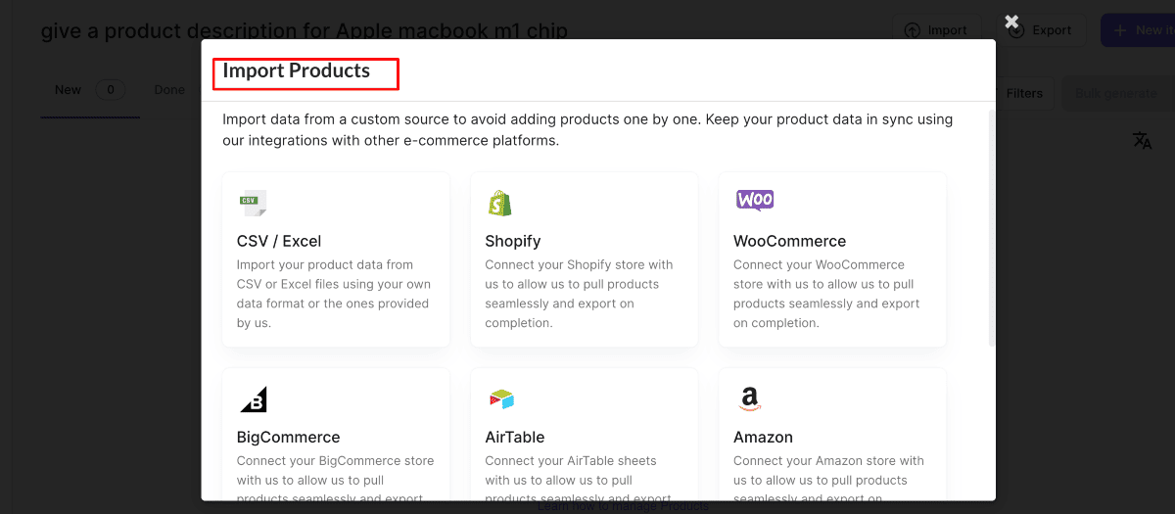Screen dimensions: 1175x514
Task: Choose Shopify integration card title
Action: 512,241
